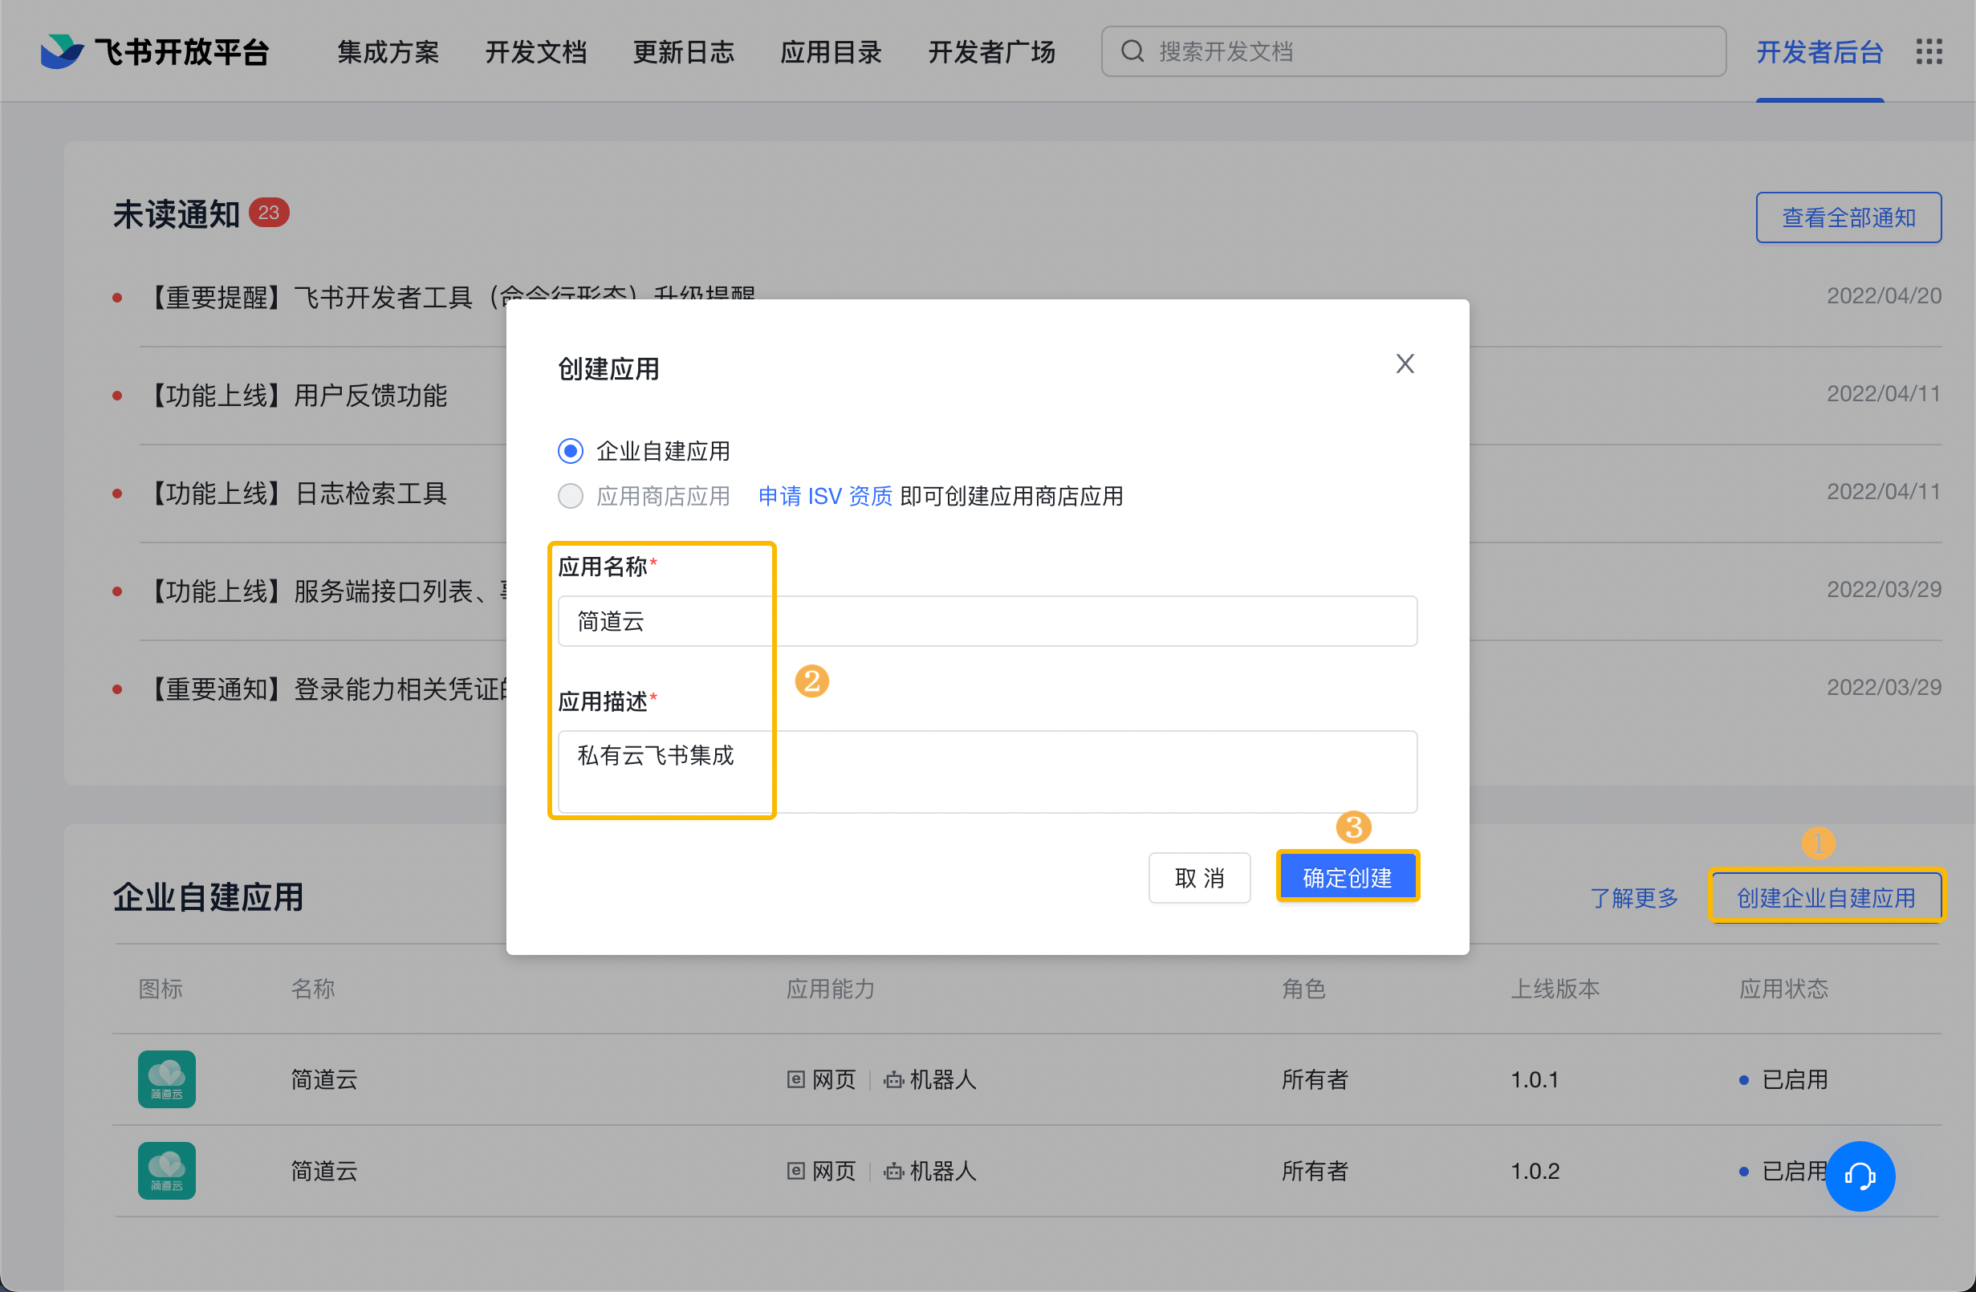The height and width of the screenshot is (1292, 1976).
Task: Open the headset support chat button
Action: [1859, 1176]
